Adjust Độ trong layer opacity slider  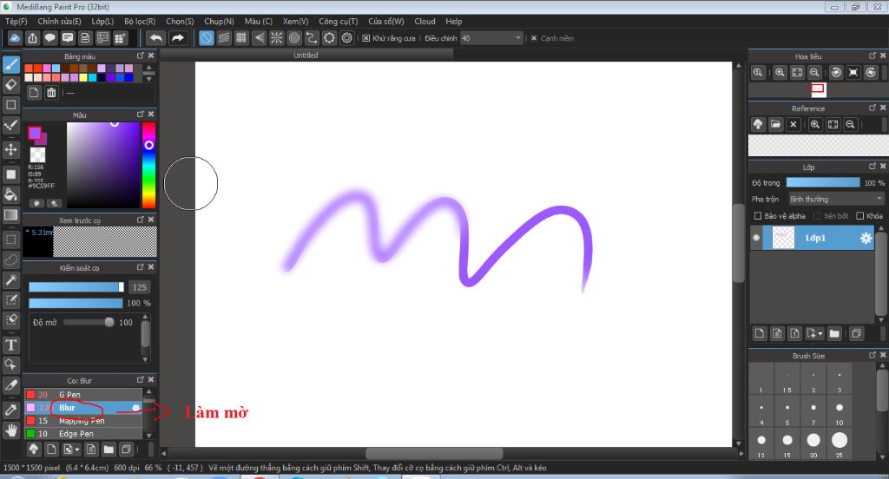coord(823,182)
